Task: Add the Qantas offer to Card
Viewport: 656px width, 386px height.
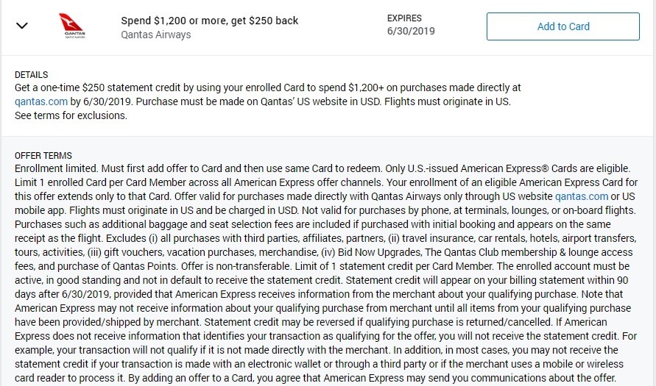Action: pyautogui.click(x=562, y=26)
